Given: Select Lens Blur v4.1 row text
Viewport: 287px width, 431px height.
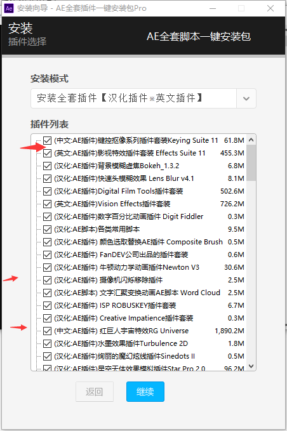Looking at the screenshot, I should click(124, 178).
